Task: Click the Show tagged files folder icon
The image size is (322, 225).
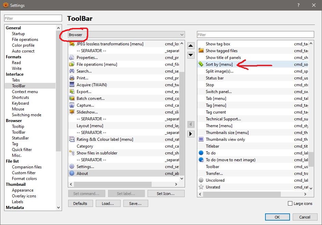Action: tap(201, 50)
